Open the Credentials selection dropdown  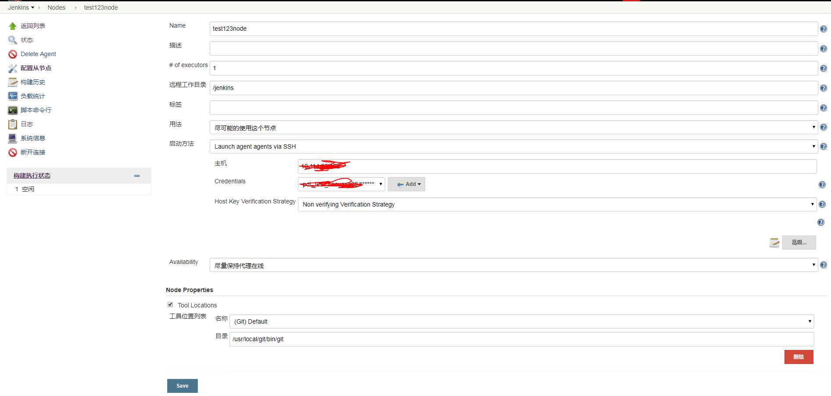[x=341, y=184]
